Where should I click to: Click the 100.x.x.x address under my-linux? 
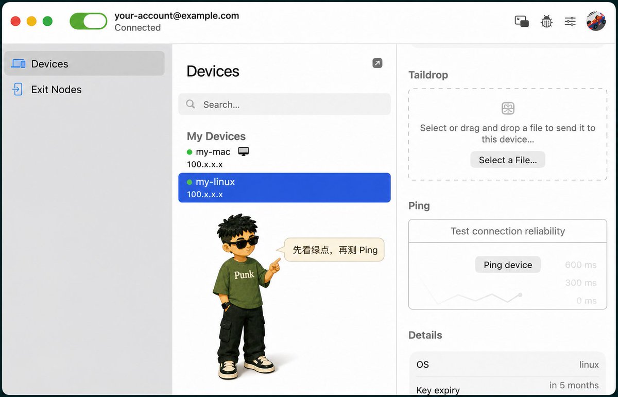(x=205, y=194)
